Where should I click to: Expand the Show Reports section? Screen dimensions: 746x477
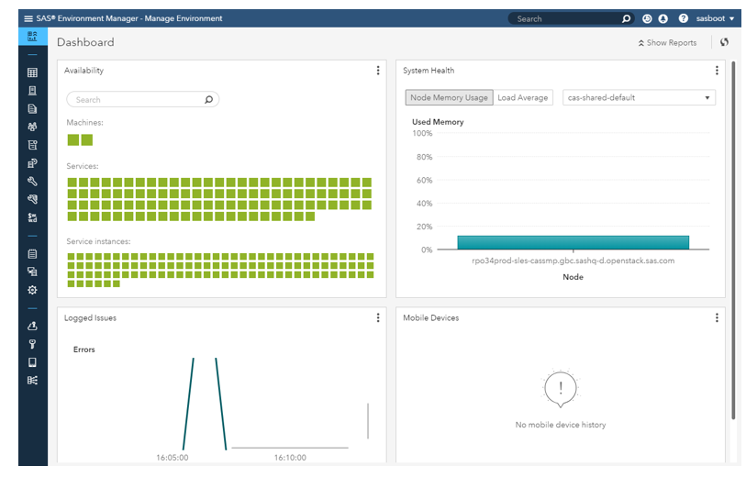coord(667,43)
